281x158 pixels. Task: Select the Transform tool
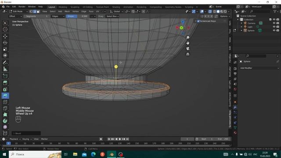tap(5, 55)
